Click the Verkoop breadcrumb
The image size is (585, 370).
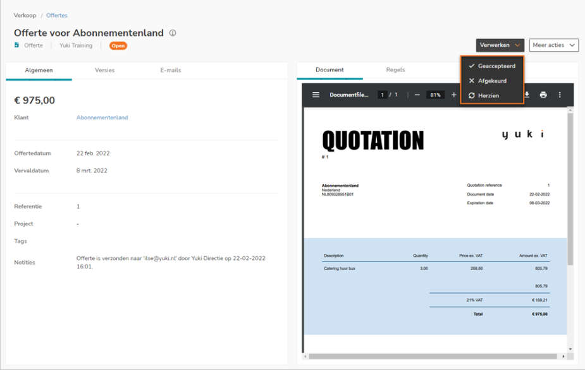pos(25,15)
